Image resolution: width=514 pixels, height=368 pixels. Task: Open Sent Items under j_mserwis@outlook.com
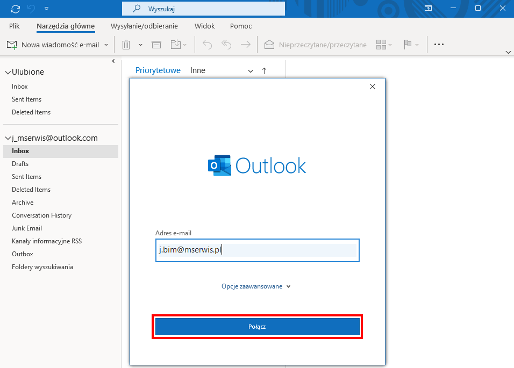click(26, 177)
